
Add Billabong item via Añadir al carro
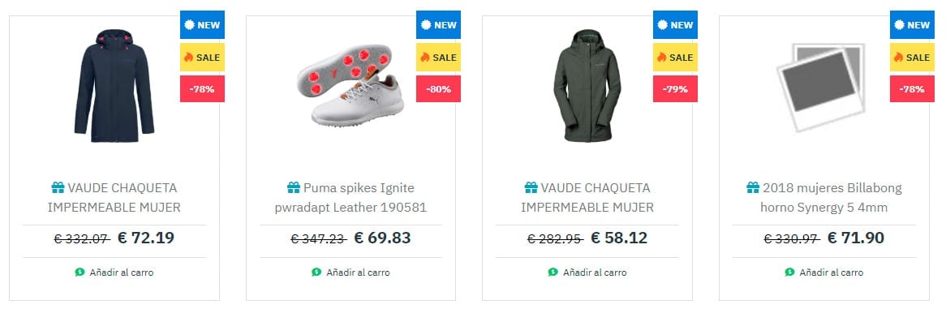click(x=824, y=273)
